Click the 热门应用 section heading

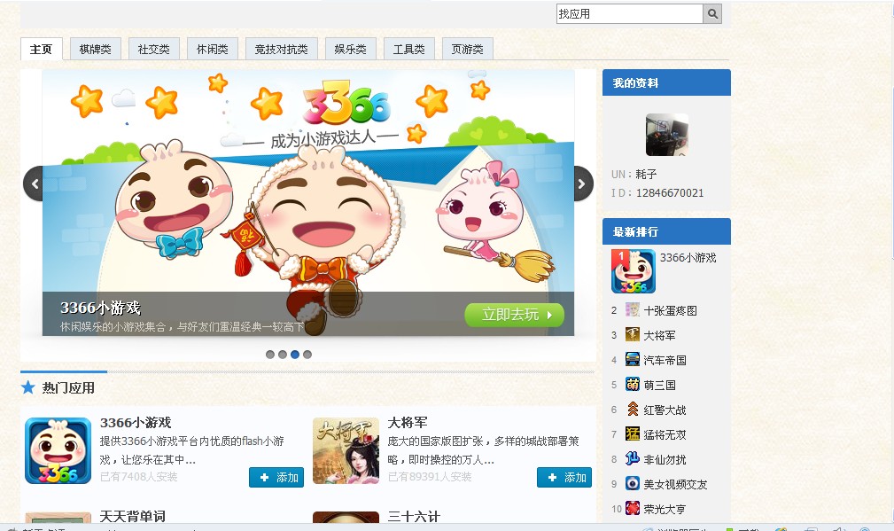68,388
